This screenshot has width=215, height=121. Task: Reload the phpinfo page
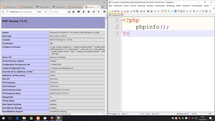[46, 12]
